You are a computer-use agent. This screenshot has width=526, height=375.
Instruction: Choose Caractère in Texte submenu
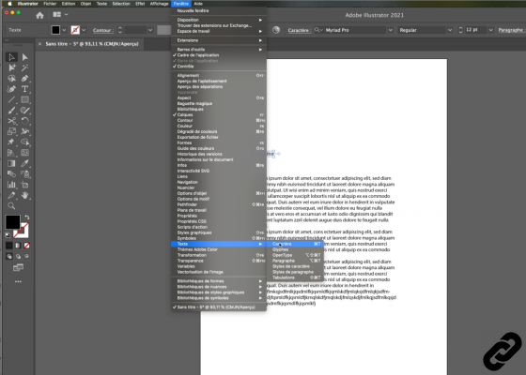[295, 244]
